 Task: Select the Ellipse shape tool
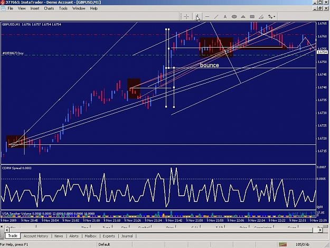[x=234, y=16]
